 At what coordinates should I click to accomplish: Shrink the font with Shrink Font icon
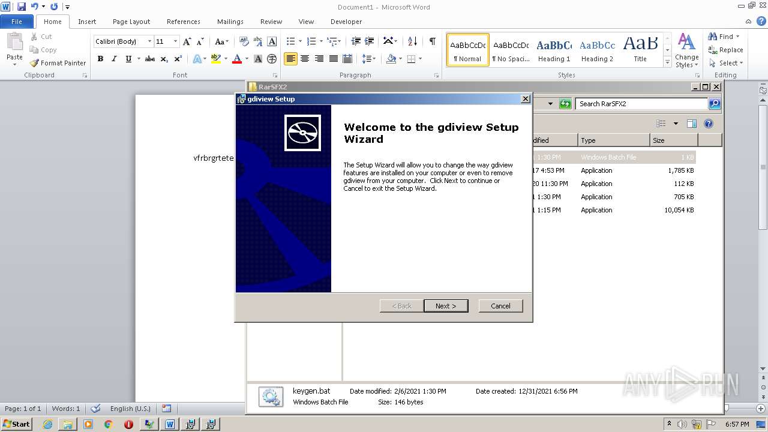[x=200, y=41]
